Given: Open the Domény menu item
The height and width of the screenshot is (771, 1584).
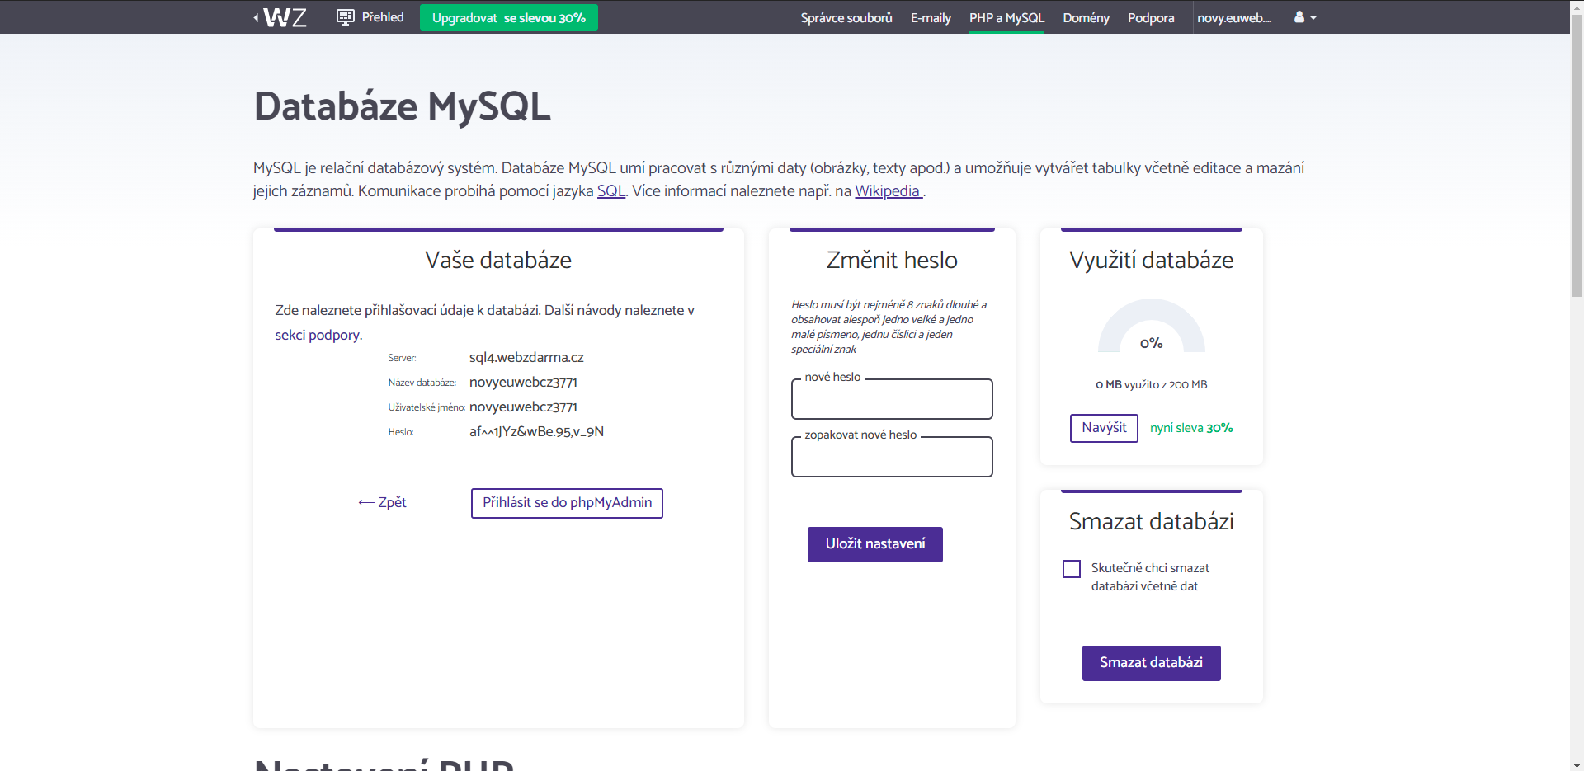Looking at the screenshot, I should (1086, 17).
